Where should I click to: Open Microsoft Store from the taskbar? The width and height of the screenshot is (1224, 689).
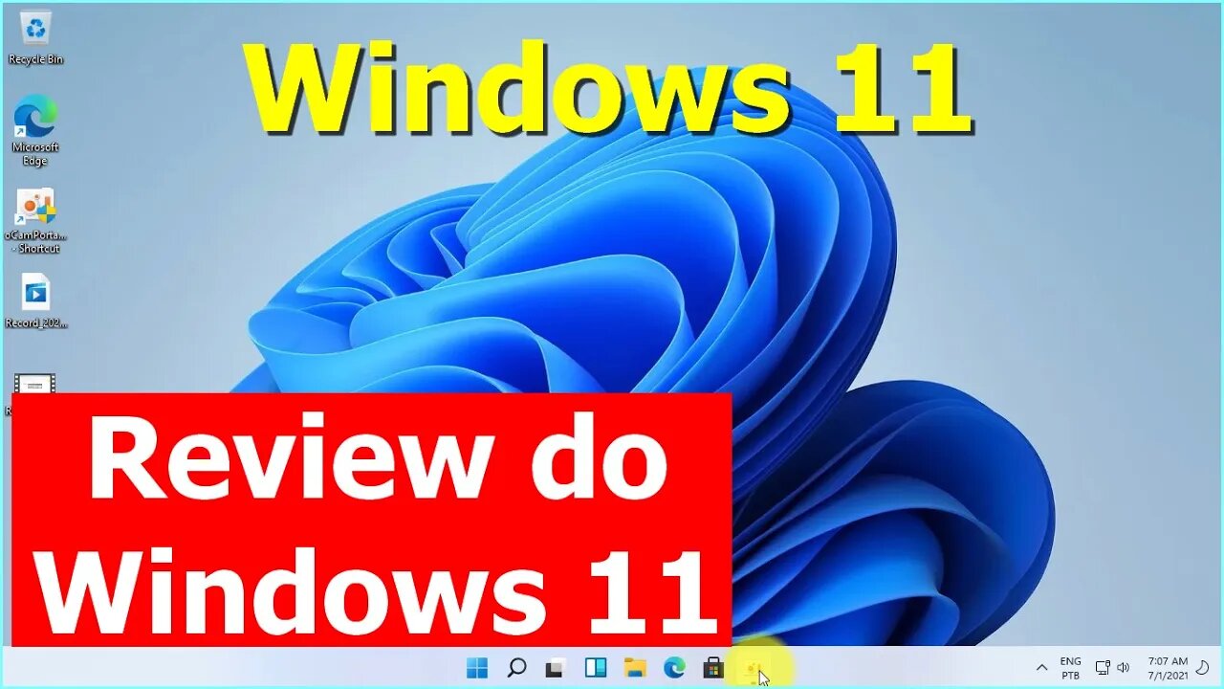(713, 668)
